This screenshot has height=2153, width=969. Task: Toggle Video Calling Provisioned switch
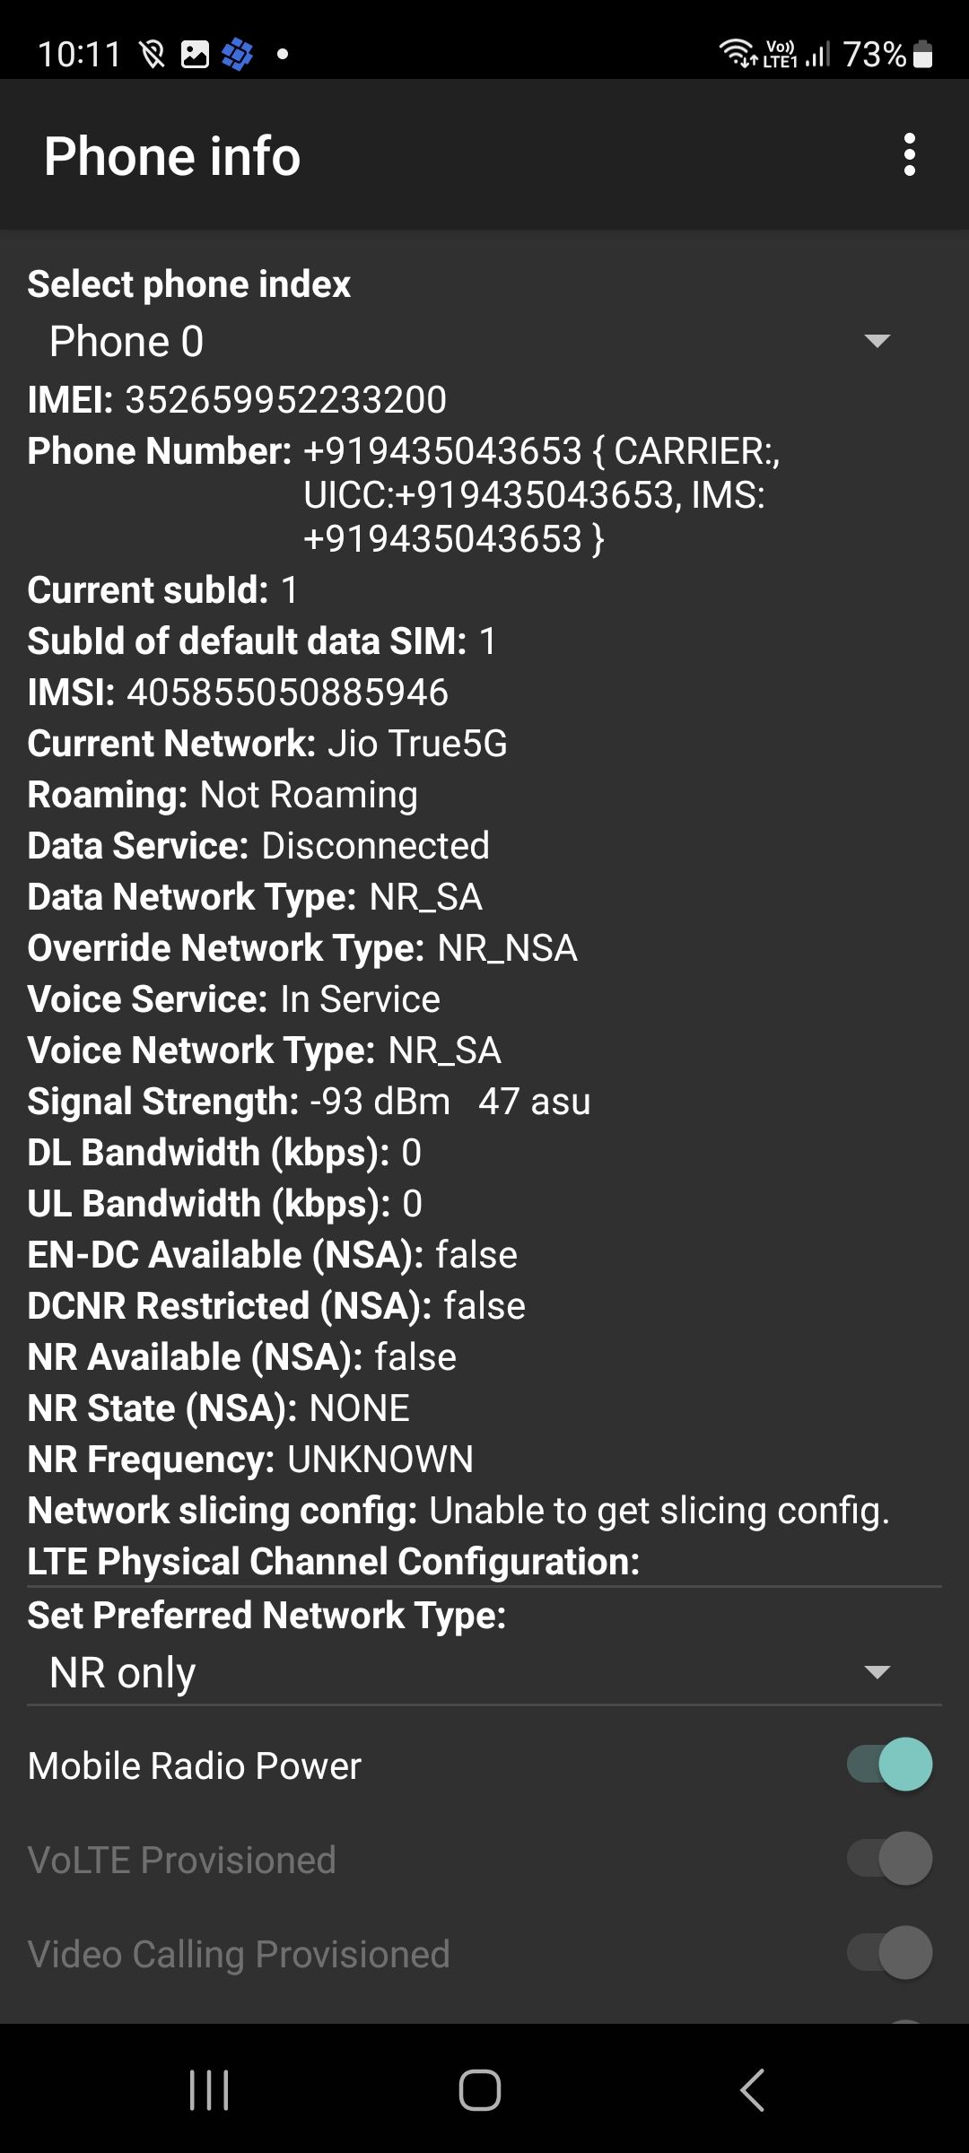point(889,1953)
